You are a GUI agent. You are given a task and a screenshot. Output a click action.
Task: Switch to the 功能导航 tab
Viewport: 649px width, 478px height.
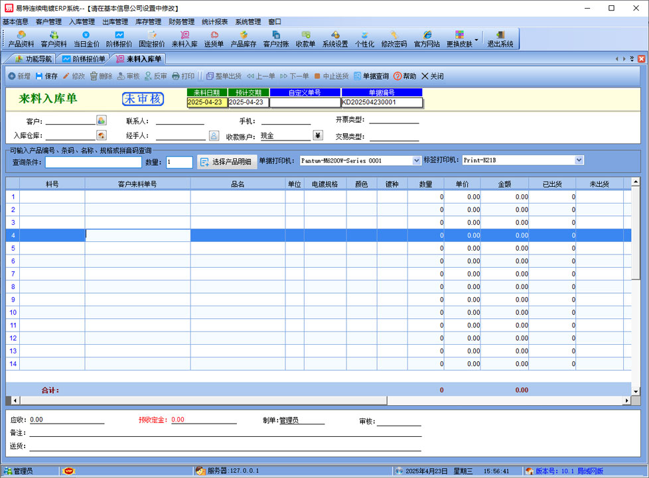[x=33, y=59]
